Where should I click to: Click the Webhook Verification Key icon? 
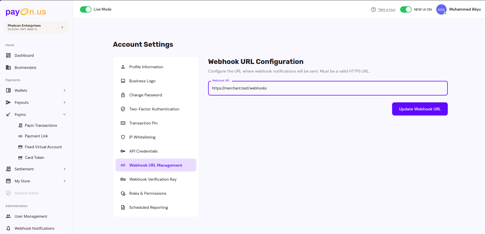coord(123,179)
